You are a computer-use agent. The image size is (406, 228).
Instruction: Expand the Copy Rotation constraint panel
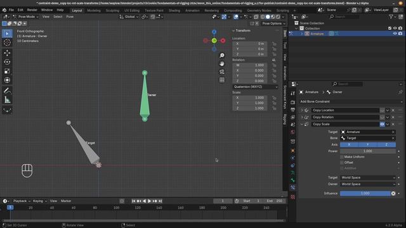tap(302, 117)
